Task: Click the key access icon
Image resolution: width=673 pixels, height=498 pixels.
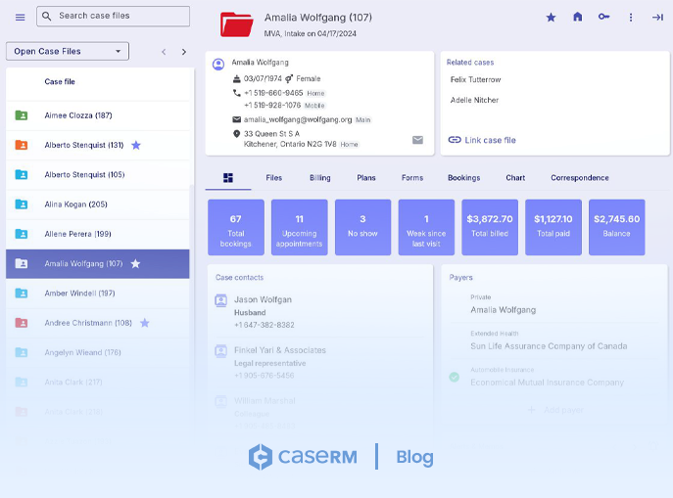Action: point(603,17)
